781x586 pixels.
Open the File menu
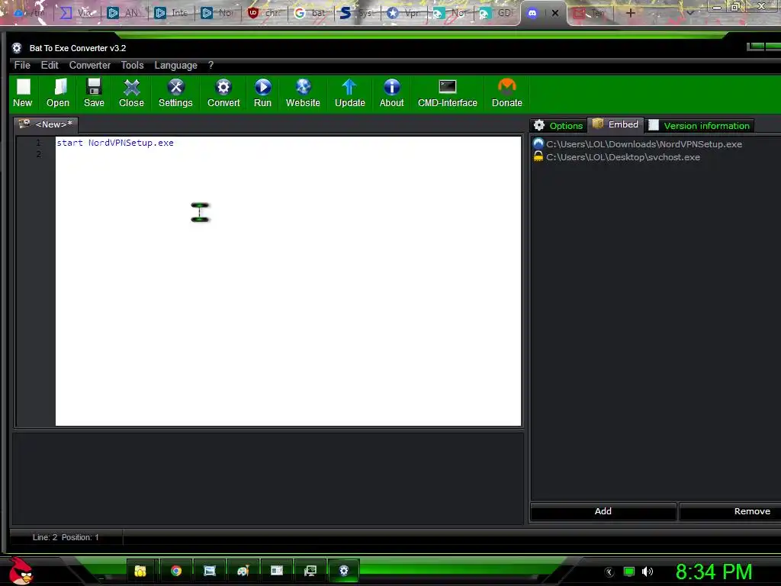click(x=22, y=66)
